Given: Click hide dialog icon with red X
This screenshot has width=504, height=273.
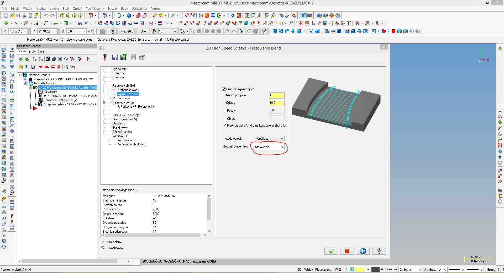Looking at the screenshot, I should (x=142, y=57).
